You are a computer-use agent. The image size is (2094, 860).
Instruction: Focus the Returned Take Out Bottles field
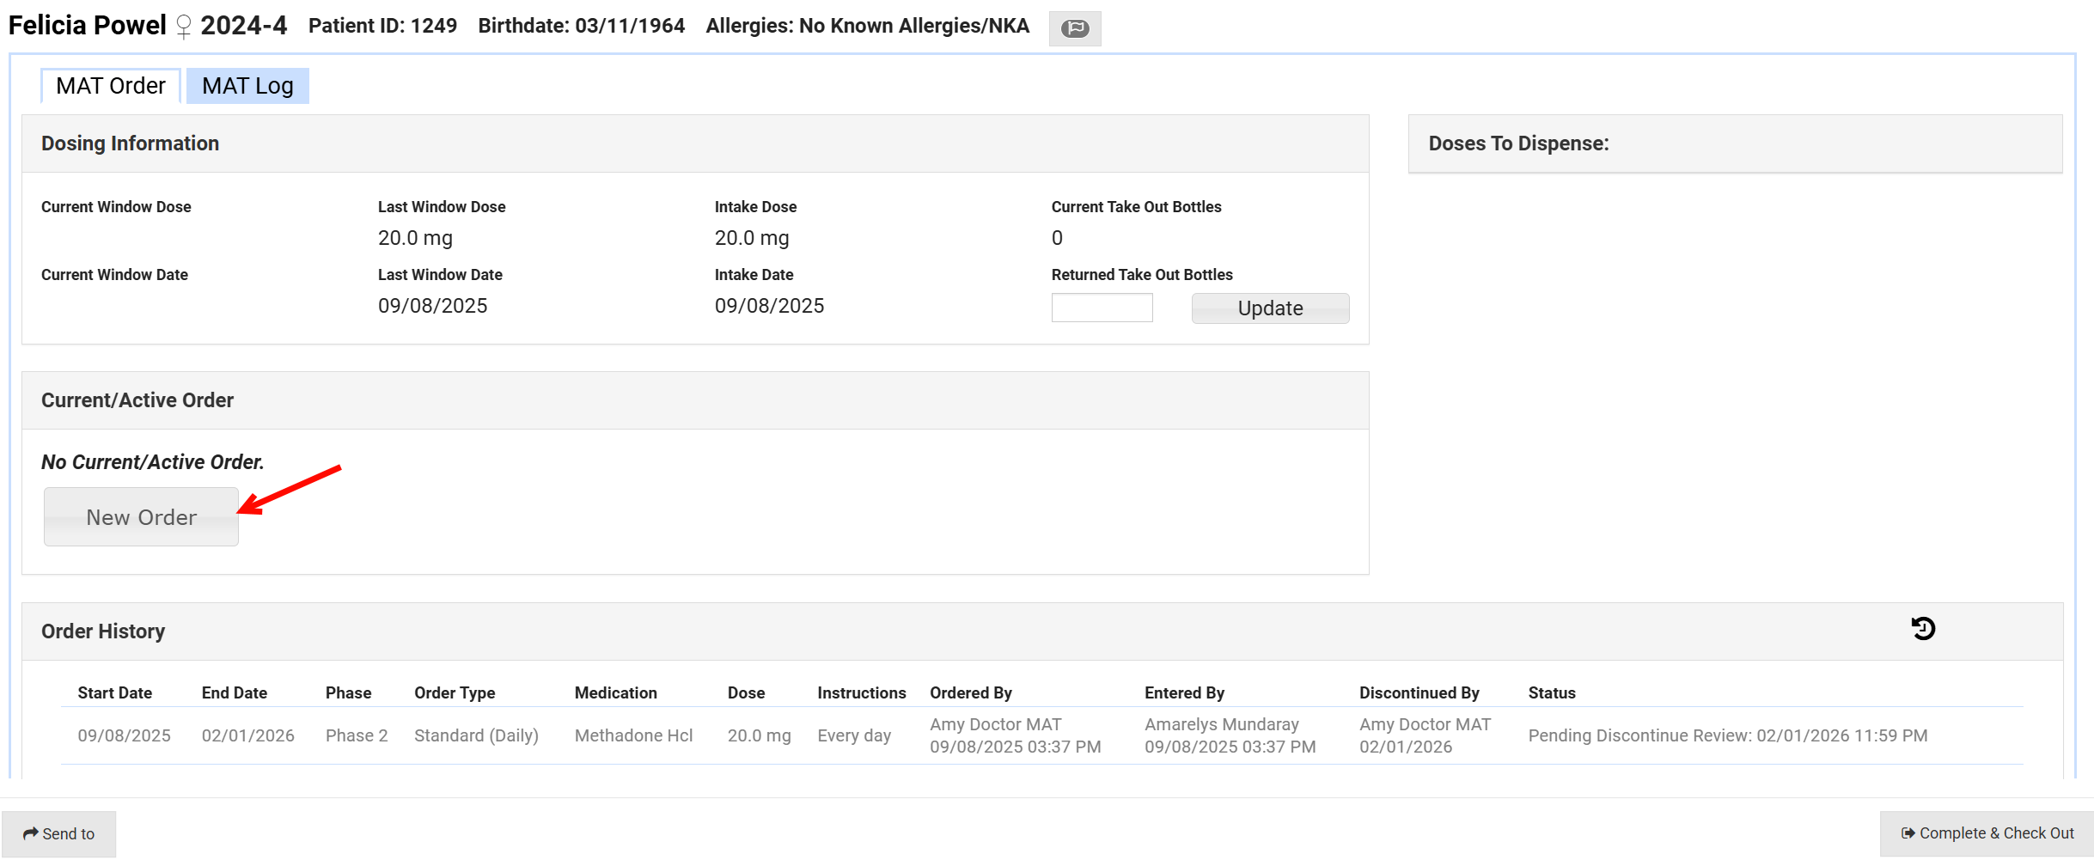point(1102,308)
